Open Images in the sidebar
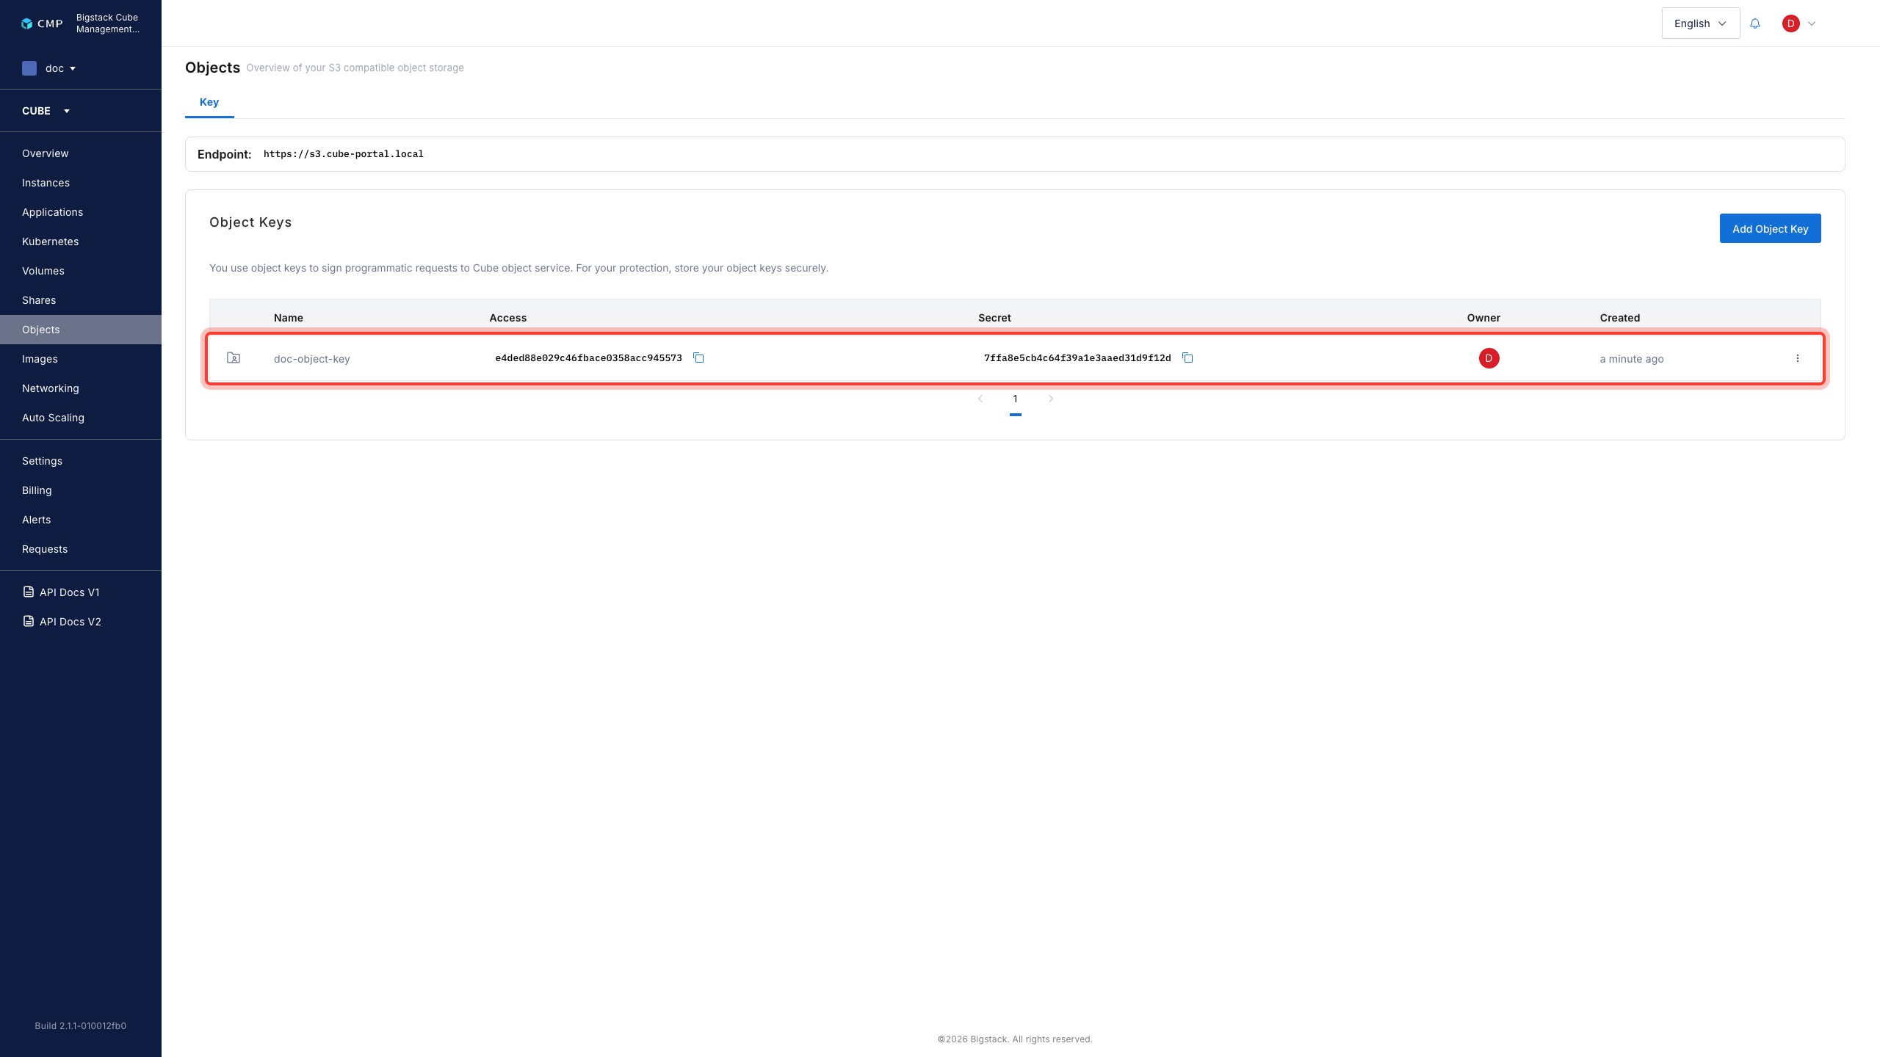Screen dimensions: 1880x1057 [81, 359]
